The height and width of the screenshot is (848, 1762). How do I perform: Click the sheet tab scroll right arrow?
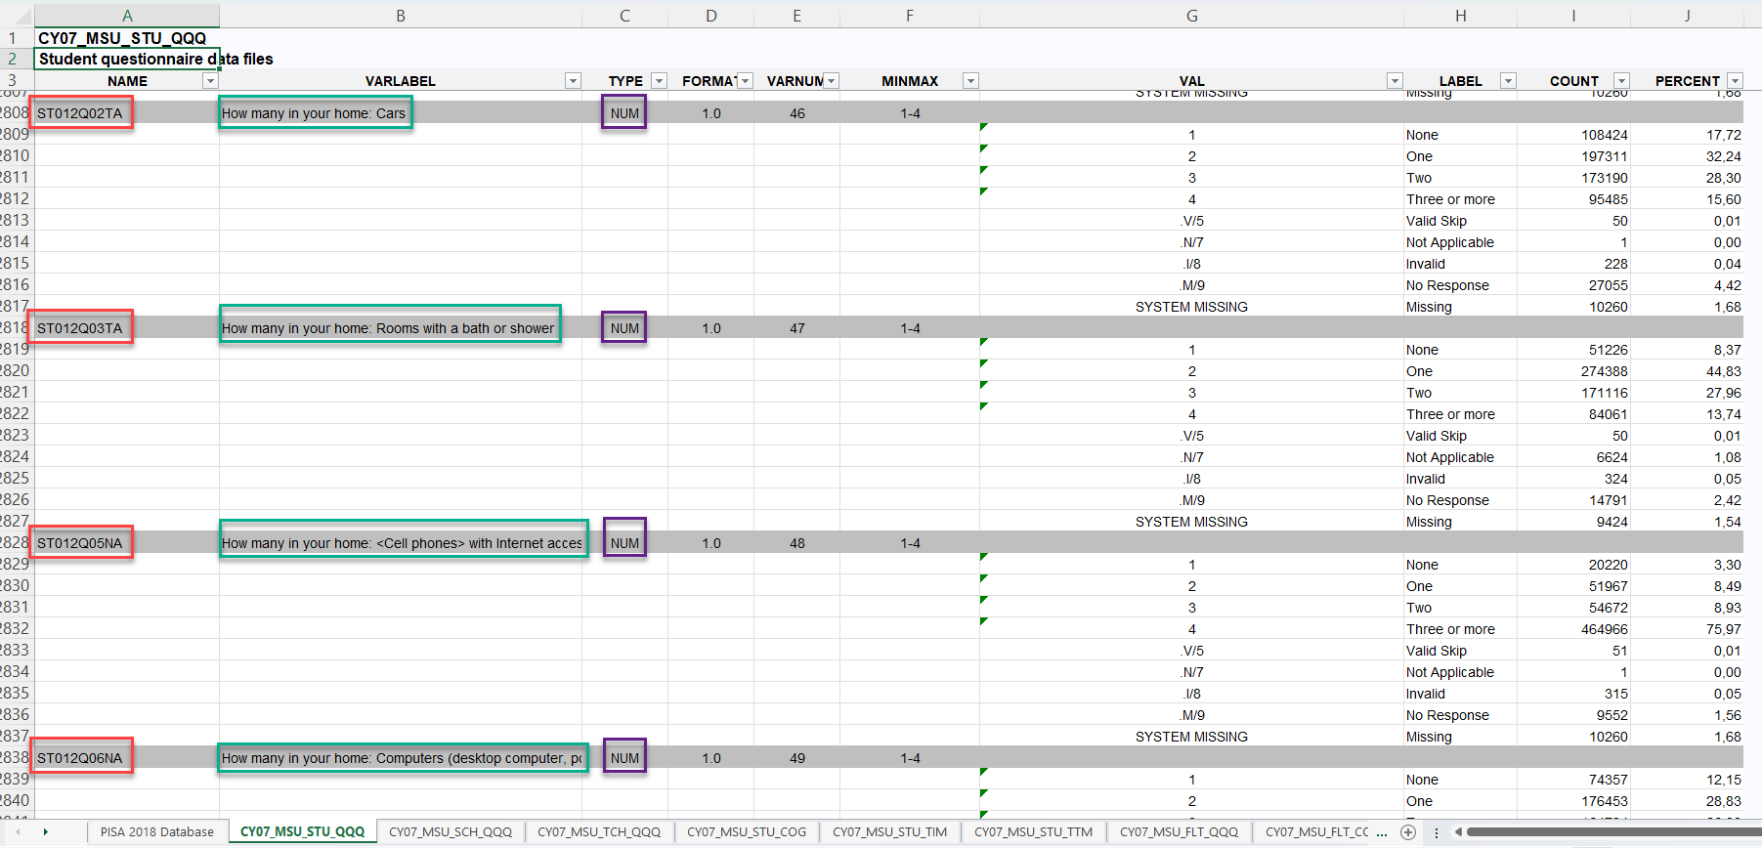(x=45, y=832)
